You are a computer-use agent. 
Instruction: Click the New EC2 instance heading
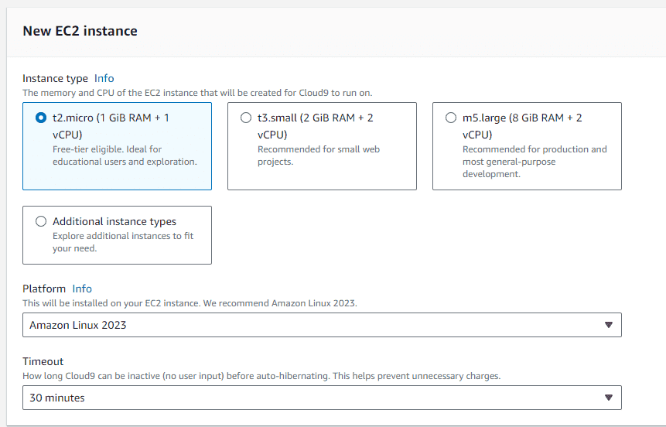pos(80,31)
